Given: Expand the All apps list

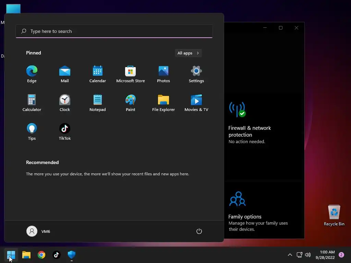Looking at the screenshot, I should 188,53.
